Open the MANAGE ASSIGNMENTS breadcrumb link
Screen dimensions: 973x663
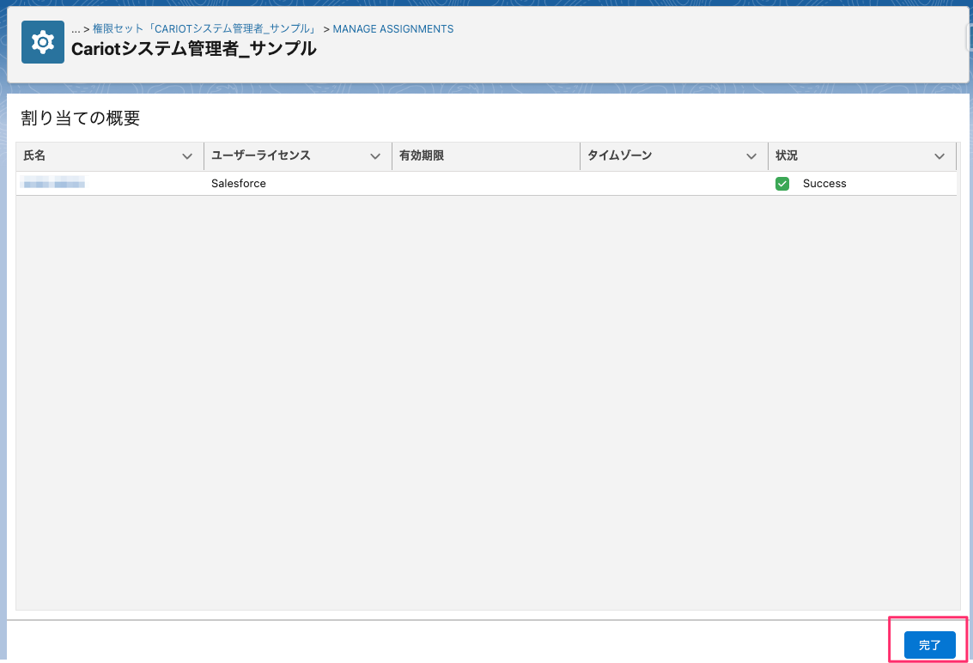point(392,29)
